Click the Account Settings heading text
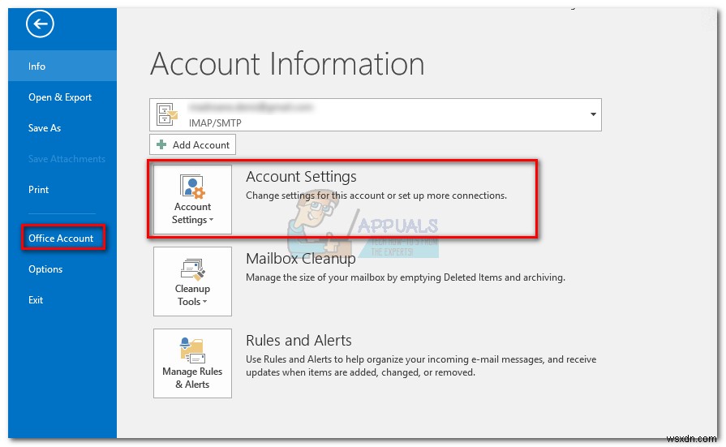 pyautogui.click(x=301, y=177)
